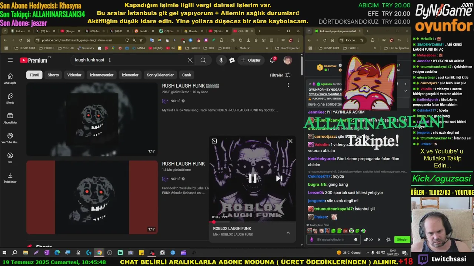Click the Kick chat message input field
The image size is (474, 266).
pos(333,239)
